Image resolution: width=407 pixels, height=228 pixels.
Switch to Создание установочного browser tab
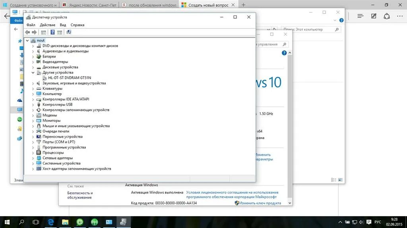[29, 5]
